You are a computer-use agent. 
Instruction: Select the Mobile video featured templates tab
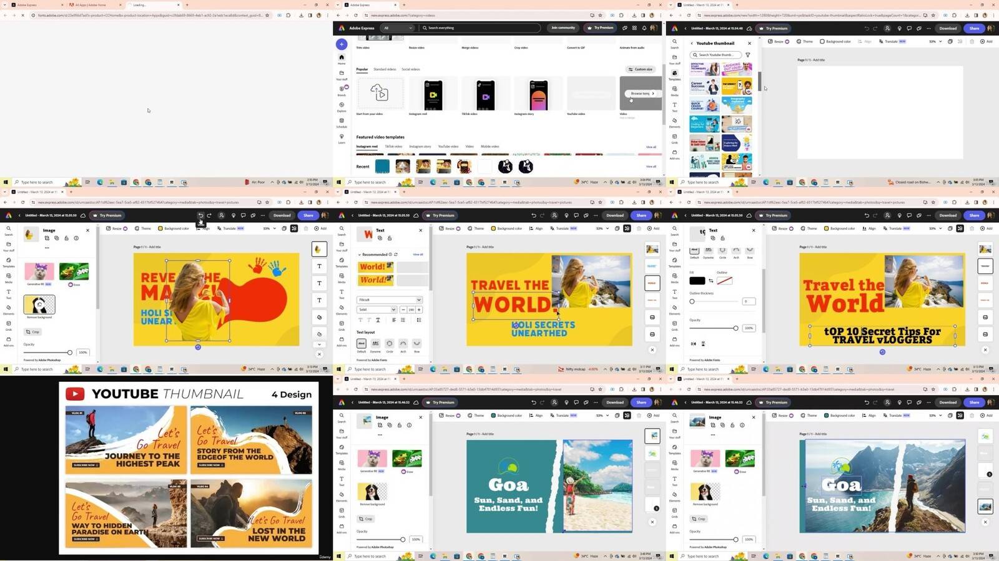490,147
